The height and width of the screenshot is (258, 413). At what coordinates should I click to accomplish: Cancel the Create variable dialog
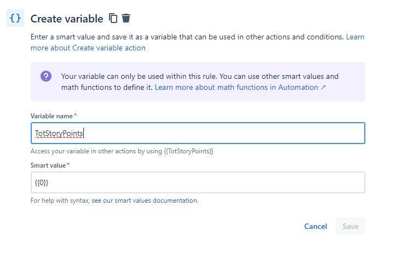(x=316, y=226)
